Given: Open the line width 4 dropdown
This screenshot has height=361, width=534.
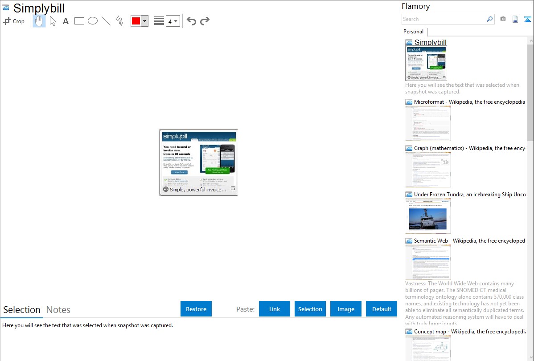Looking at the screenshot, I should (x=173, y=21).
